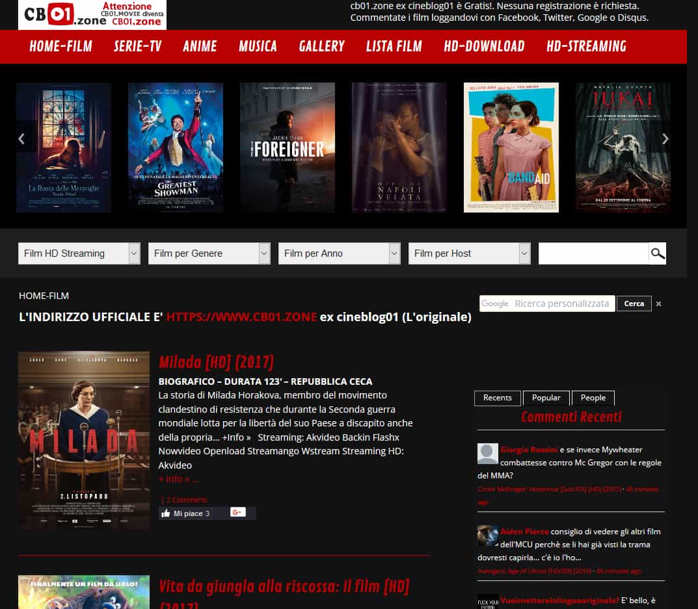Open La Ruota delle Meraviglie poster

[x=64, y=148]
